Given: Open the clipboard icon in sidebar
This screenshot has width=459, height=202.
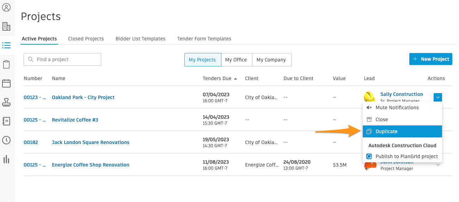Looking at the screenshot, I should click(x=6, y=64).
